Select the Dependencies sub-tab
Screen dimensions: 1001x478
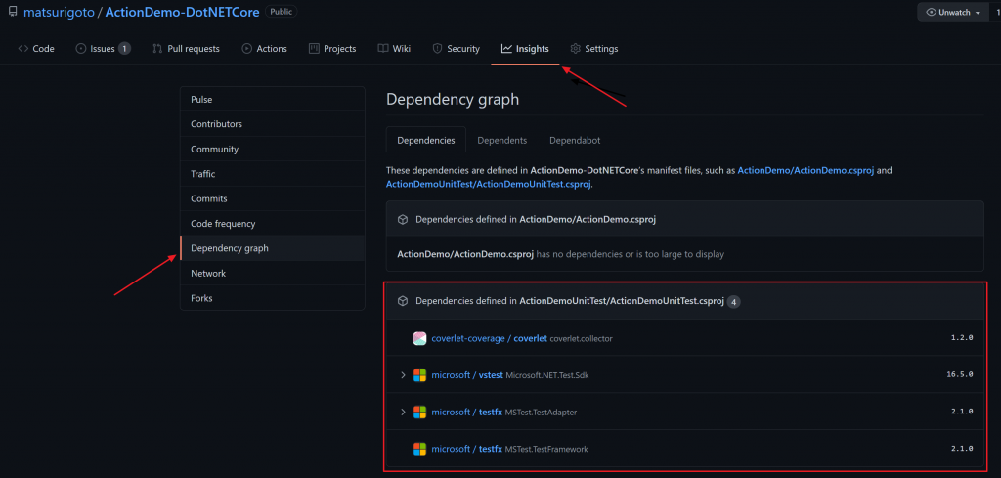coord(426,141)
